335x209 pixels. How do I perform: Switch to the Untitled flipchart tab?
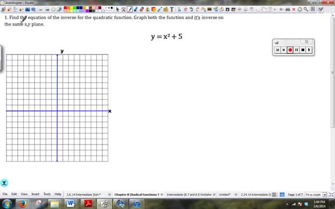coord(224,194)
